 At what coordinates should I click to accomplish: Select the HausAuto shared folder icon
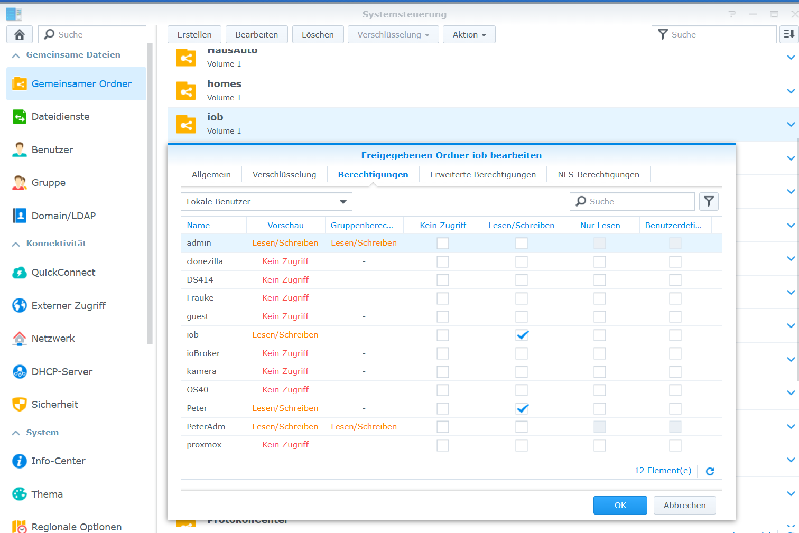pyautogui.click(x=186, y=57)
